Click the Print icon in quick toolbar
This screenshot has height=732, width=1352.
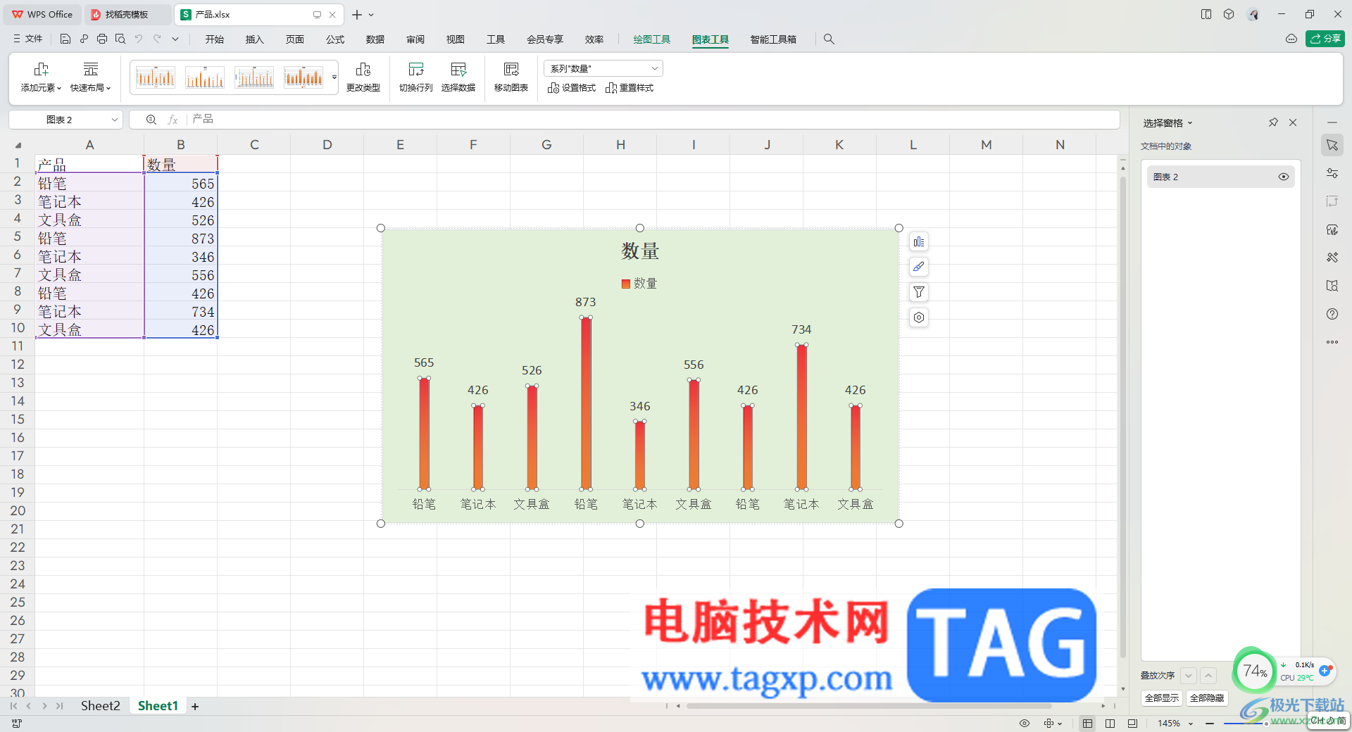(x=102, y=39)
